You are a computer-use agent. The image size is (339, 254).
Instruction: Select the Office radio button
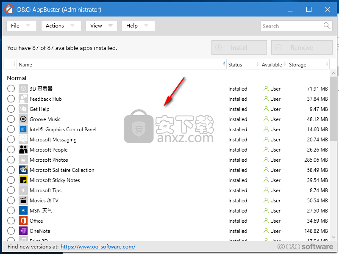click(x=11, y=221)
